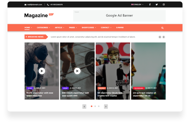
Task: Expand the ARTICLE menu
Action: [x=59, y=27]
